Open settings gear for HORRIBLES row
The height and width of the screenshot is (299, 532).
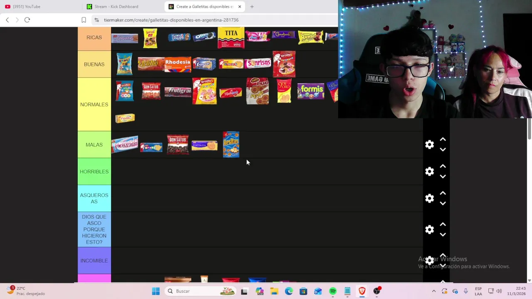[429, 172]
